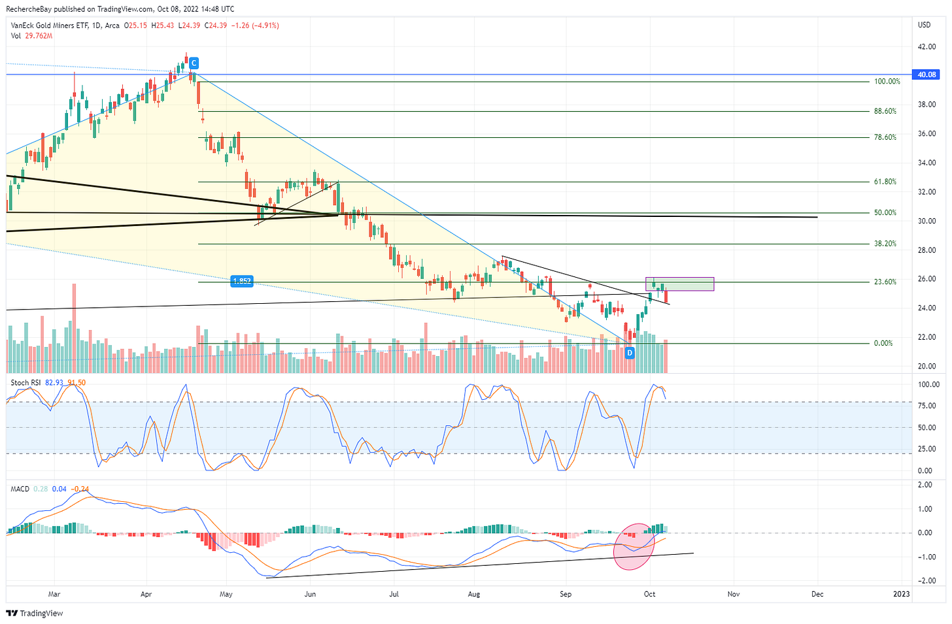The image size is (952, 624).
Task: Click the USD currency label
Action: click(924, 25)
